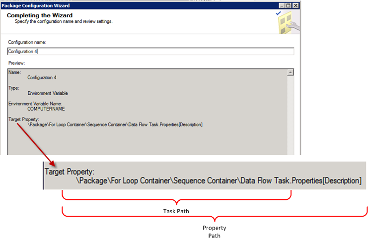
Task: Click the enlarged Target Property callout text
Action: pyautogui.click(x=70, y=172)
